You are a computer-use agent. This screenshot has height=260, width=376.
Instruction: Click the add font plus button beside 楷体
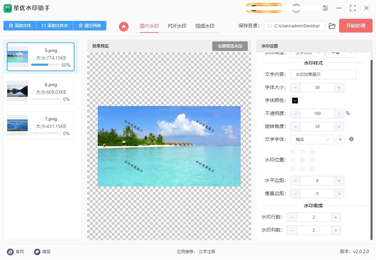point(340,139)
